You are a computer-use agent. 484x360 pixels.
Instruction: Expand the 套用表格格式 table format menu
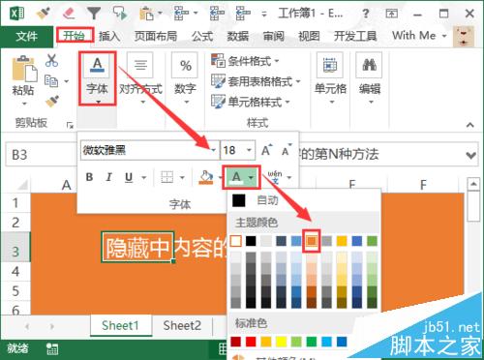[x=256, y=81]
